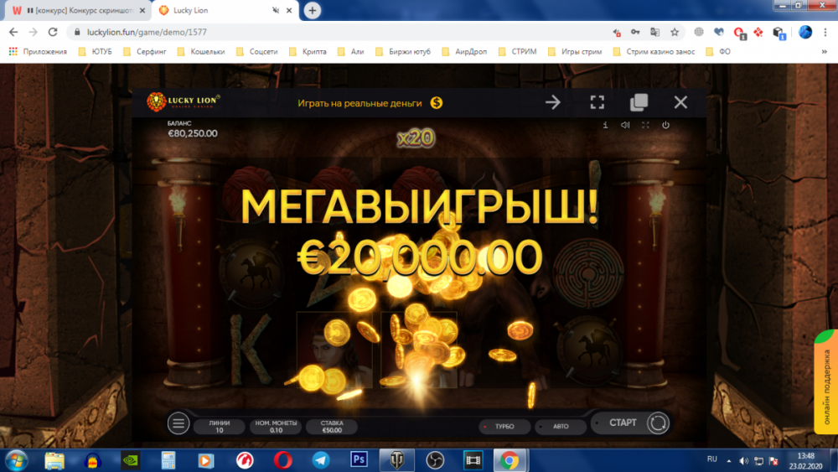Open the overlapping windows icon in header
Viewport: 838px width, 472px height.
(x=639, y=102)
